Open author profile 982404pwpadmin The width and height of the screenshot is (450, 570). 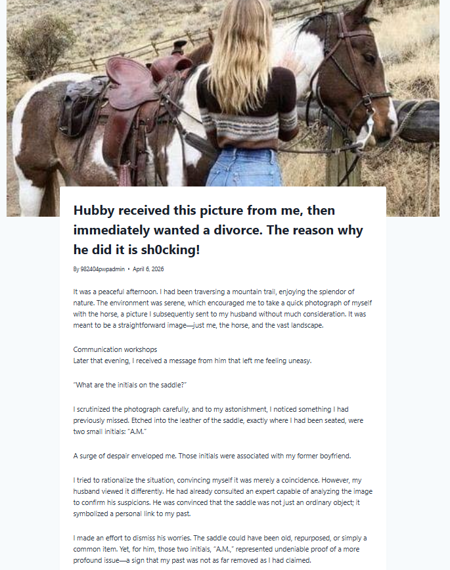coord(99,269)
